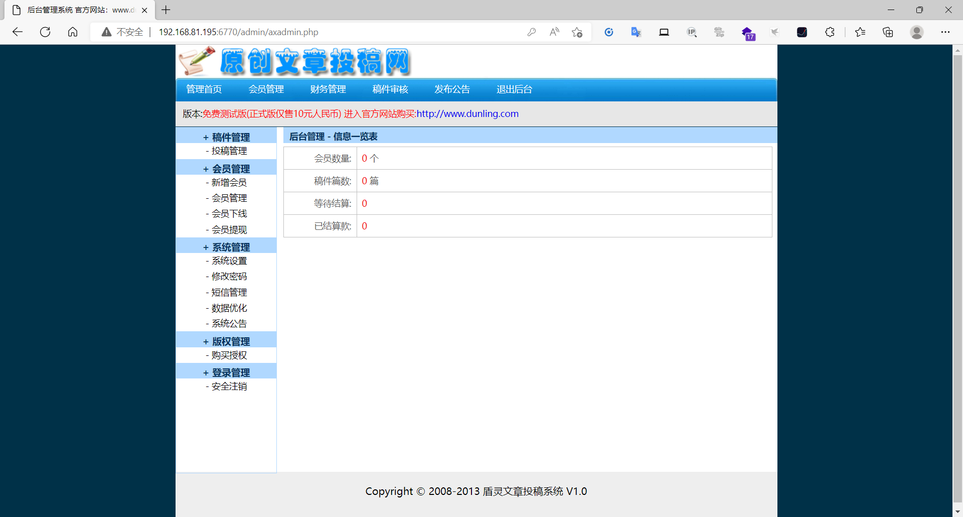This screenshot has height=517, width=963.
Task: Open browser home page icon
Action: pyautogui.click(x=73, y=32)
